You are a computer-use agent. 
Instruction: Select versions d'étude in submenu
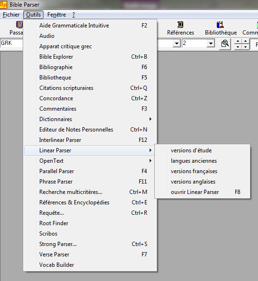[x=203, y=150]
